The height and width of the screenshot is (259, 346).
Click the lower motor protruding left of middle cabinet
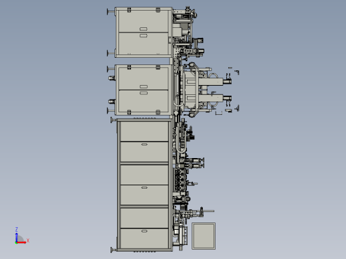pyautogui.click(x=112, y=102)
